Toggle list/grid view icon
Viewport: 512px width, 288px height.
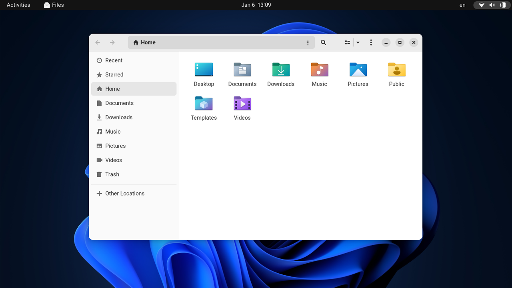(347, 42)
